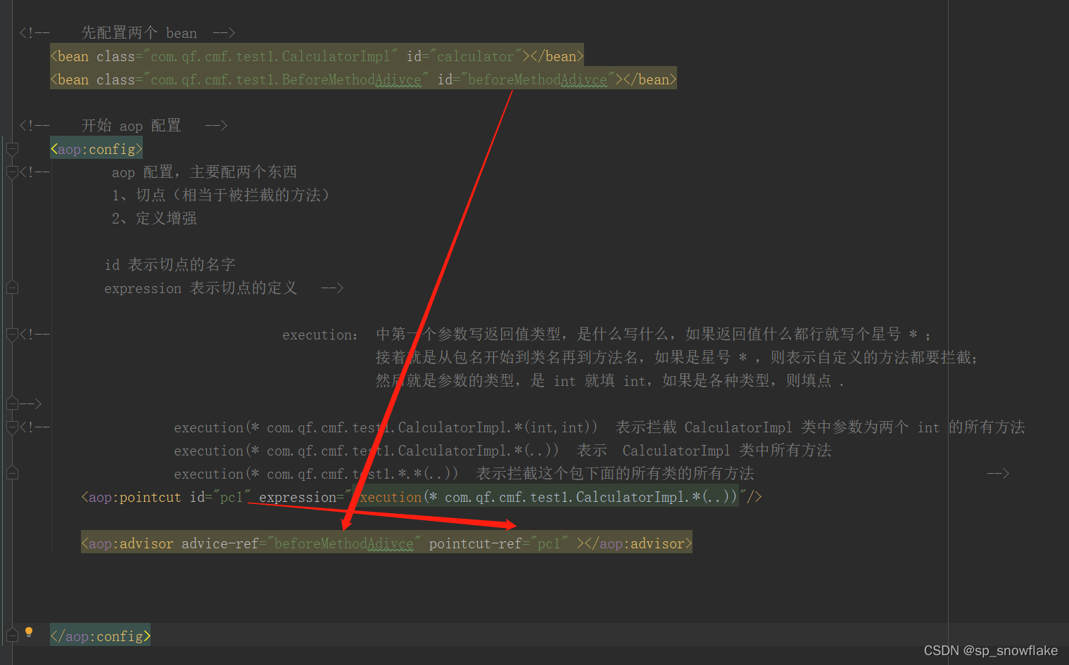1069x665 pixels.
Task: Collapse the comment starting with 'execution(* com.qf.cmf.test1.CalculatorImpl.*(int,int))'
Action: [x=12, y=427]
